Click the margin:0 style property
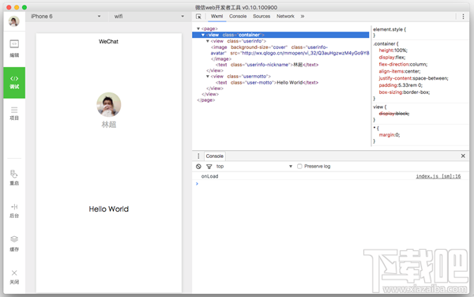 tap(389, 135)
